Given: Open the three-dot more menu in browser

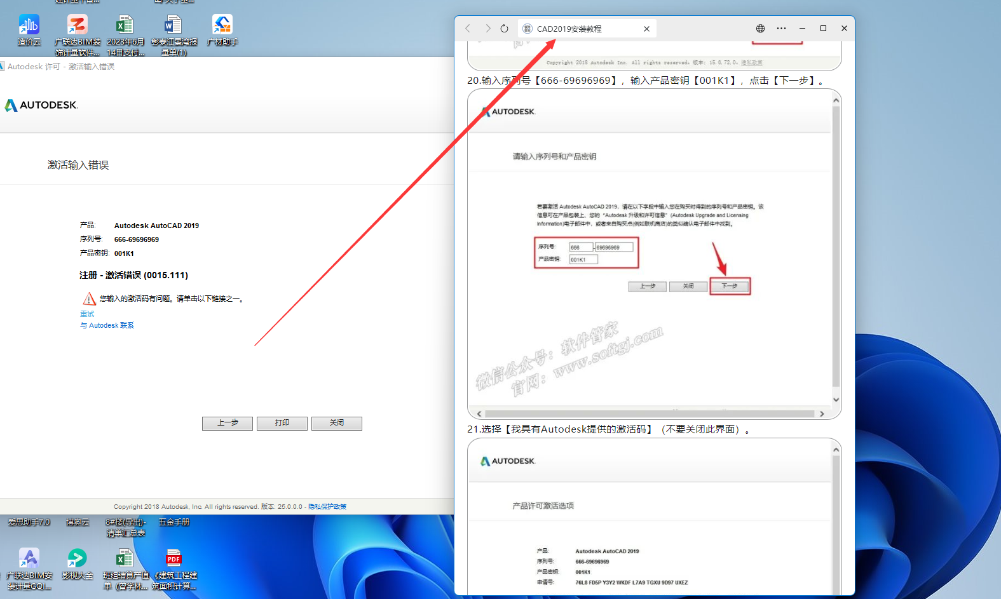Looking at the screenshot, I should pos(781,28).
